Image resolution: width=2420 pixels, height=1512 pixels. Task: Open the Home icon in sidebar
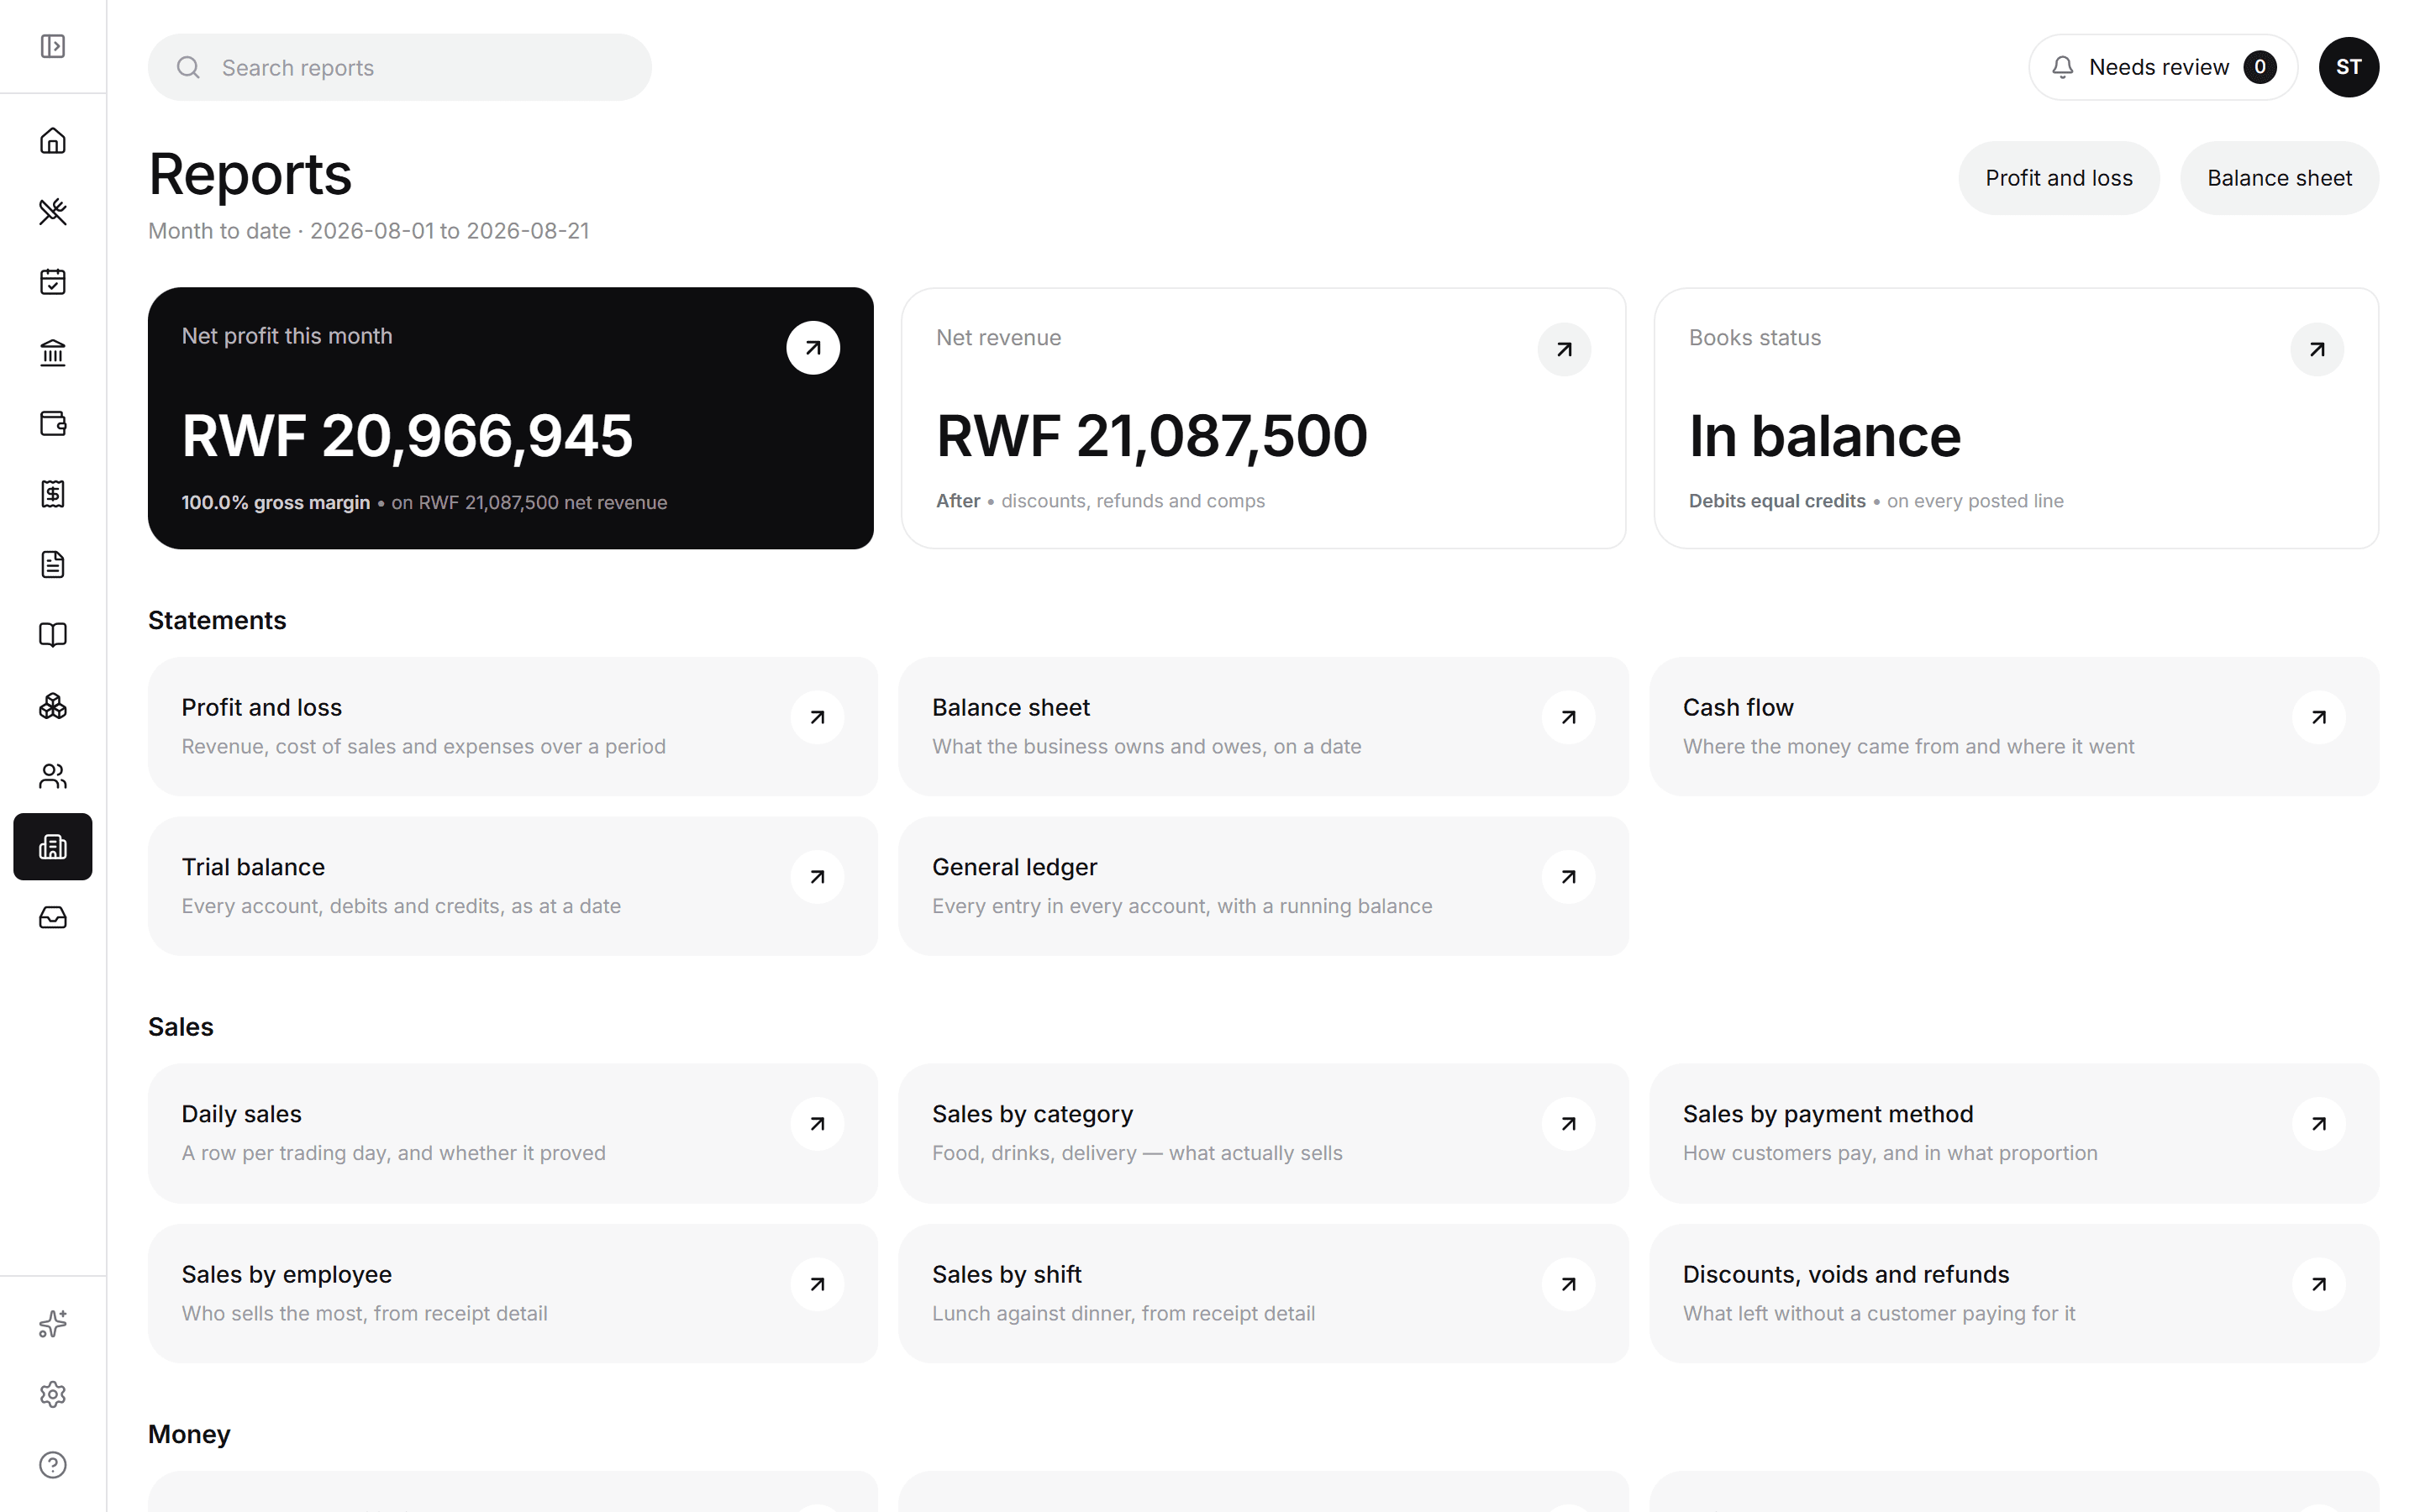53,141
